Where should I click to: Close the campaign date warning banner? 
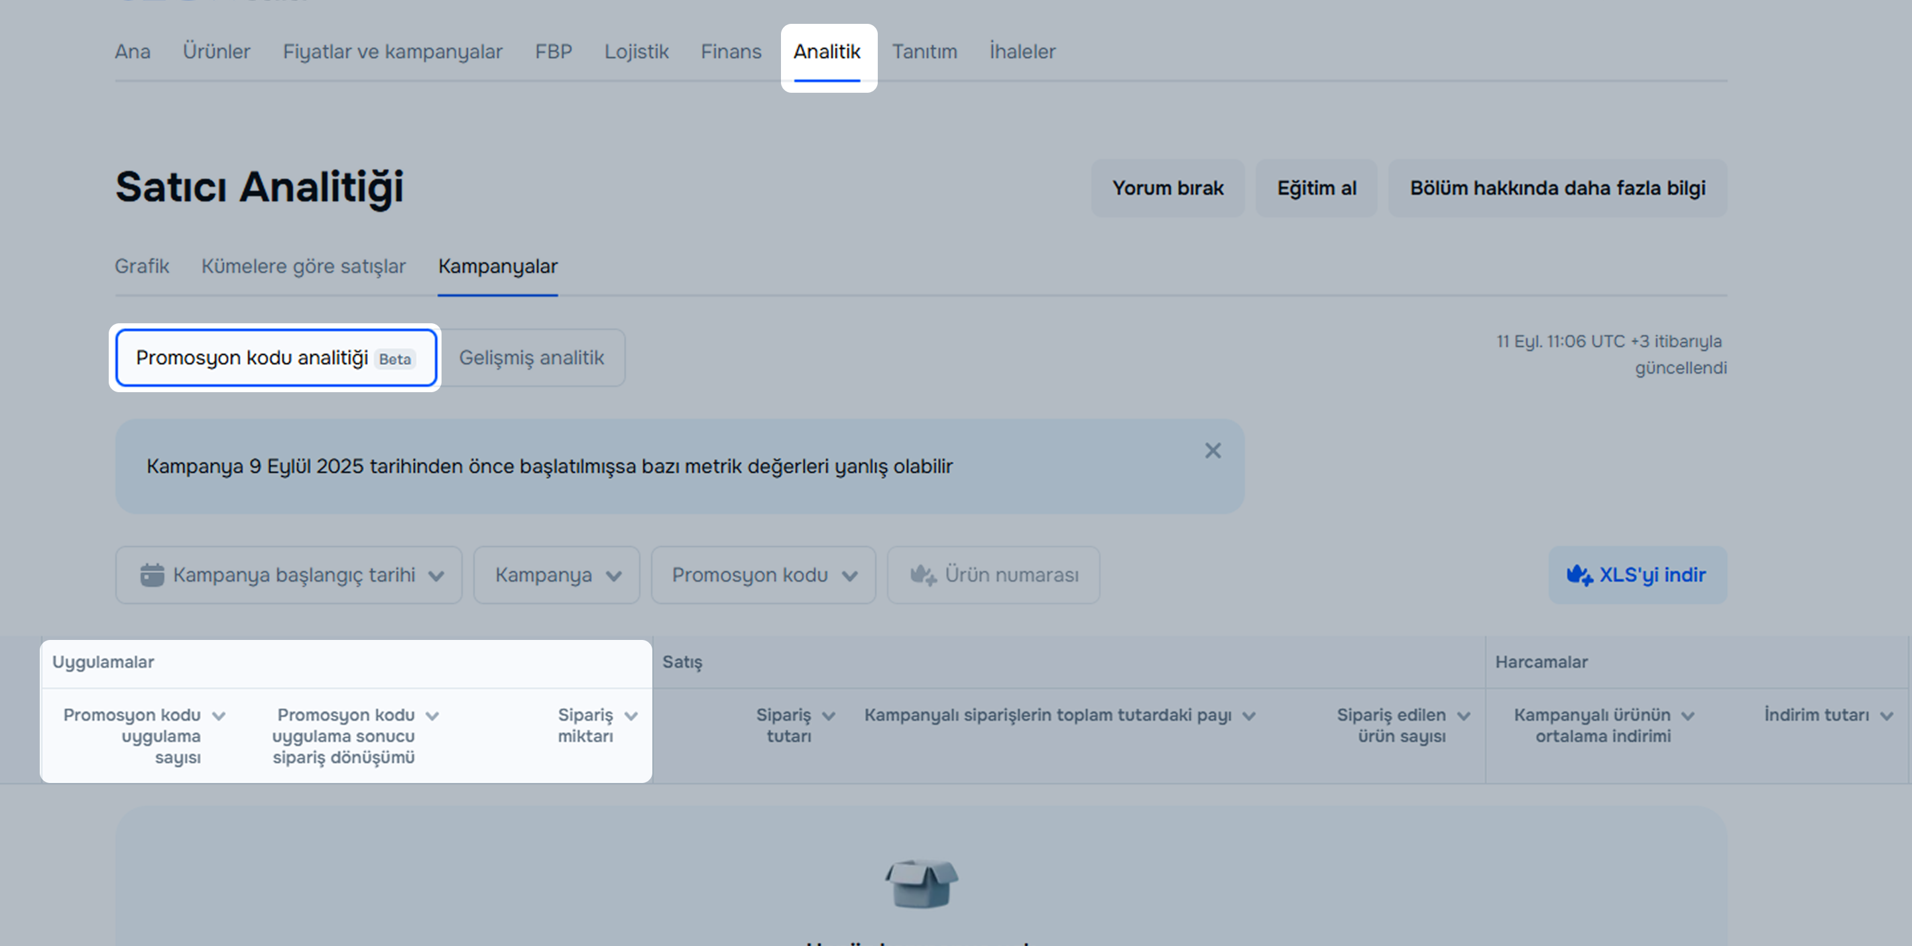click(1212, 450)
